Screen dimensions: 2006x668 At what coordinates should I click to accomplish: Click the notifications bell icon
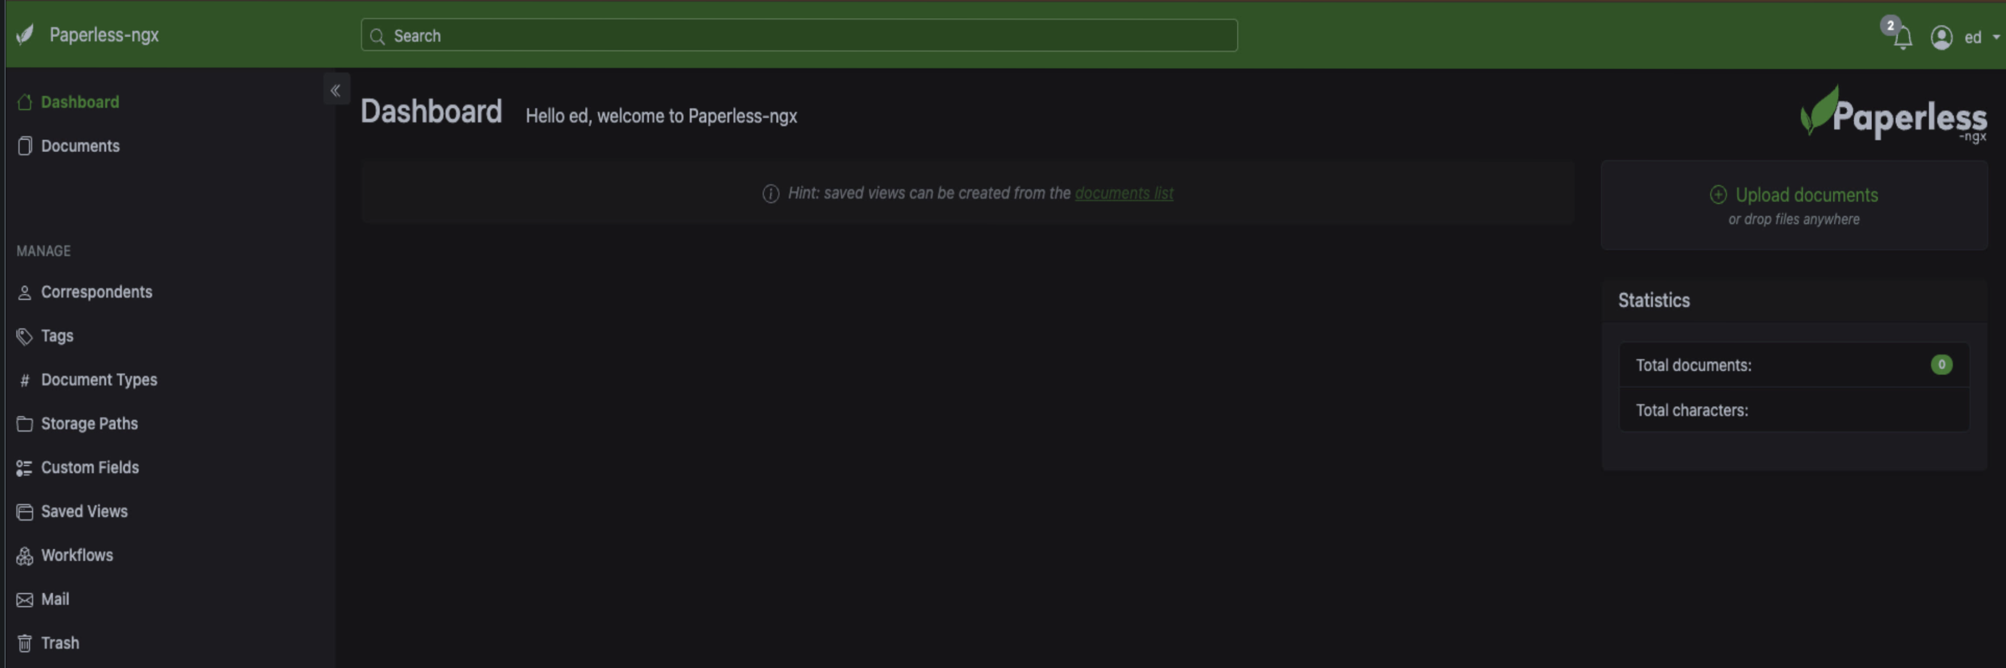(1903, 37)
